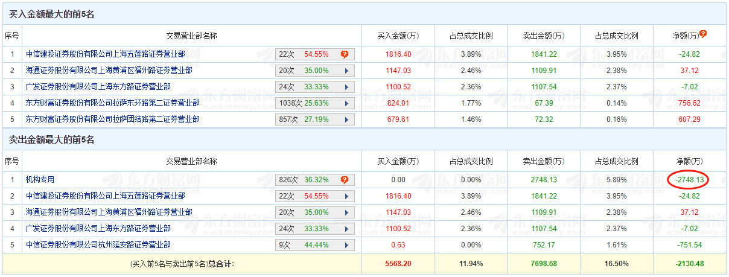Open 中信建投上海五莲路 link in sell top-5 table
The height and width of the screenshot is (277, 729).
point(106,196)
